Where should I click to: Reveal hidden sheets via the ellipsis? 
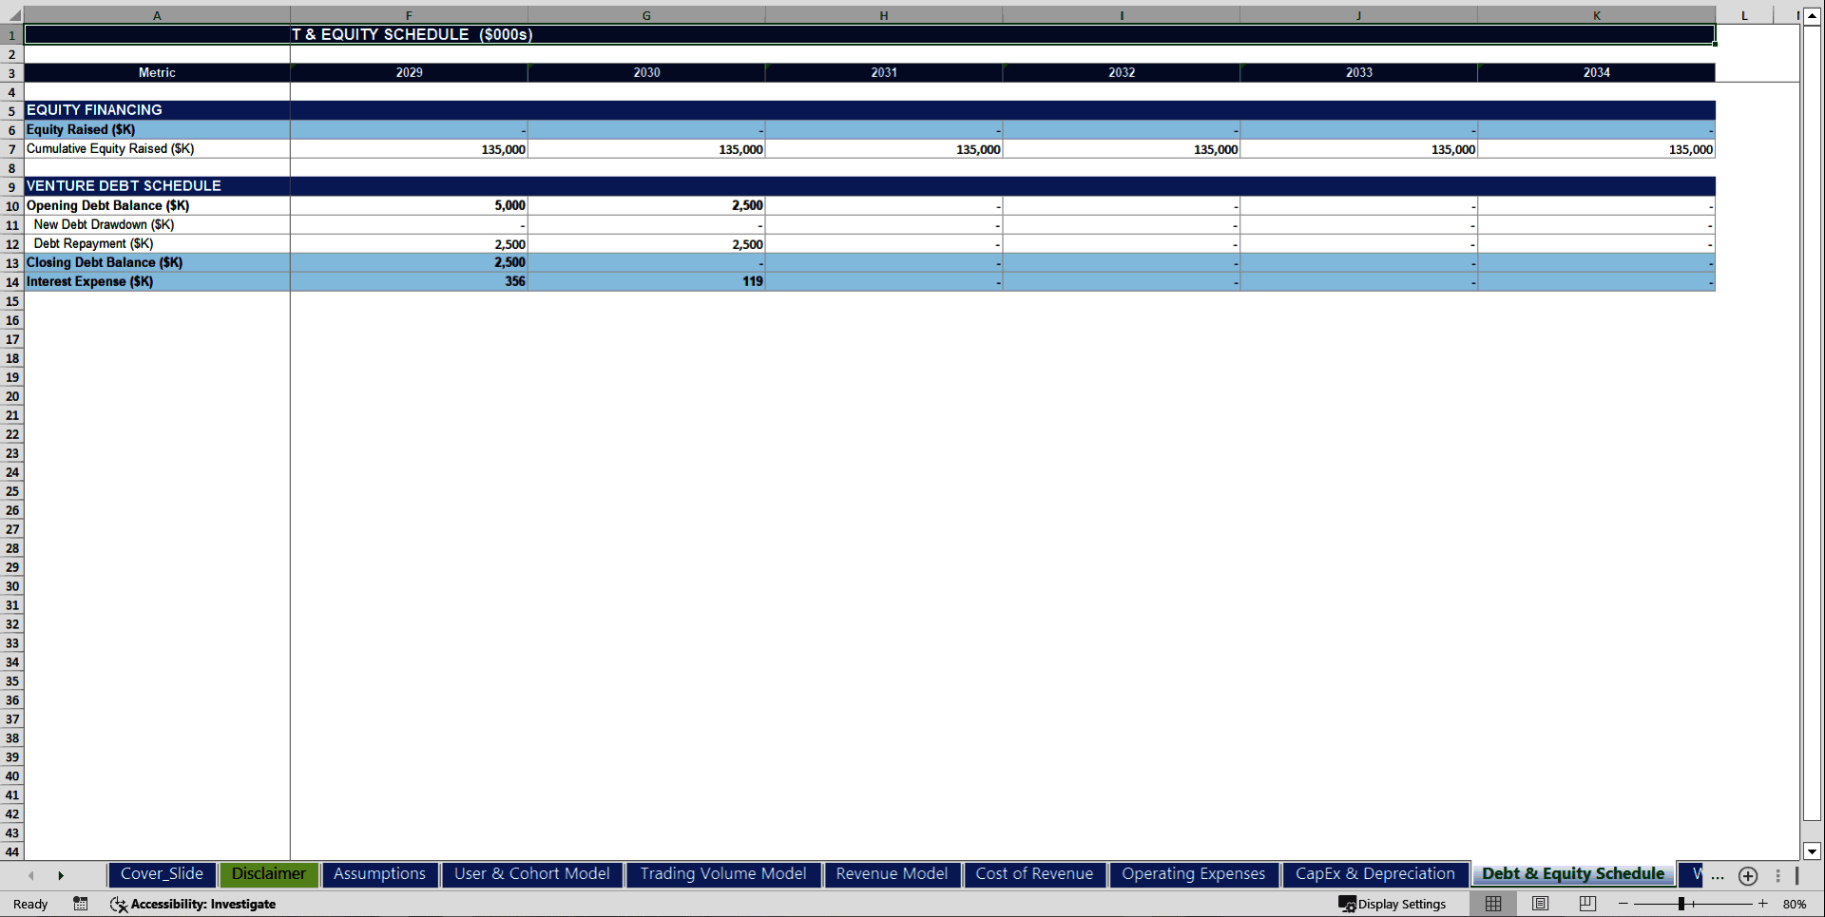point(1718,876)
